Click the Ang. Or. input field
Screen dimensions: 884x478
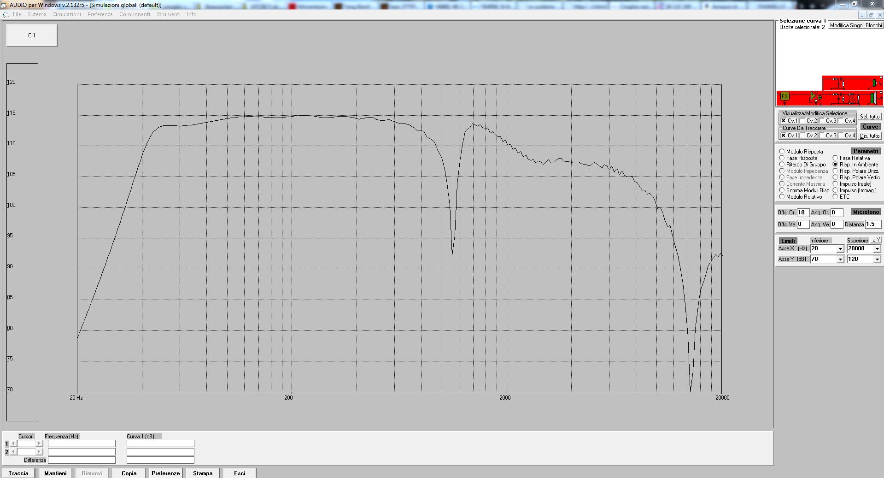pos(837,212)
